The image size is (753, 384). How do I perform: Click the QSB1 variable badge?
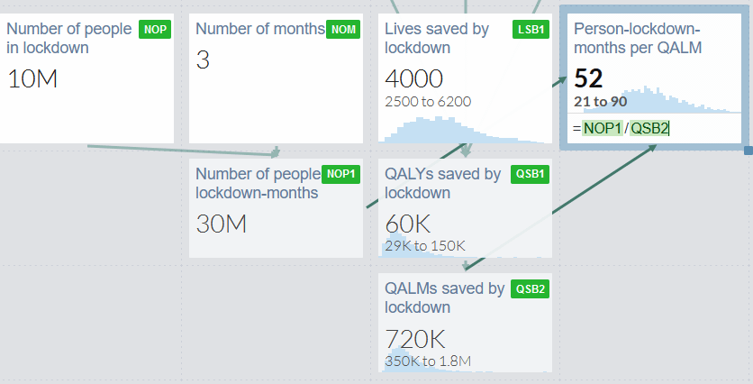pos(531,174)
